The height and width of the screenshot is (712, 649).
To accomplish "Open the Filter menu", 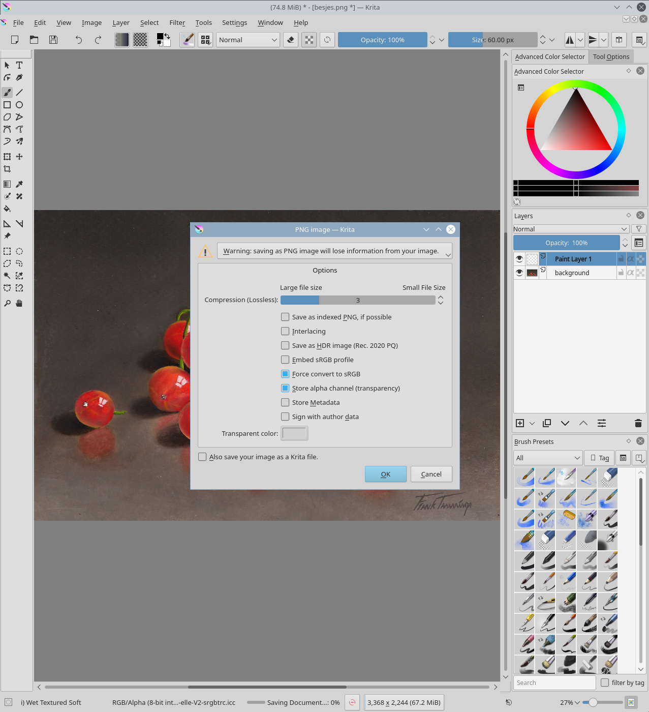I will [x=177, y=22].
